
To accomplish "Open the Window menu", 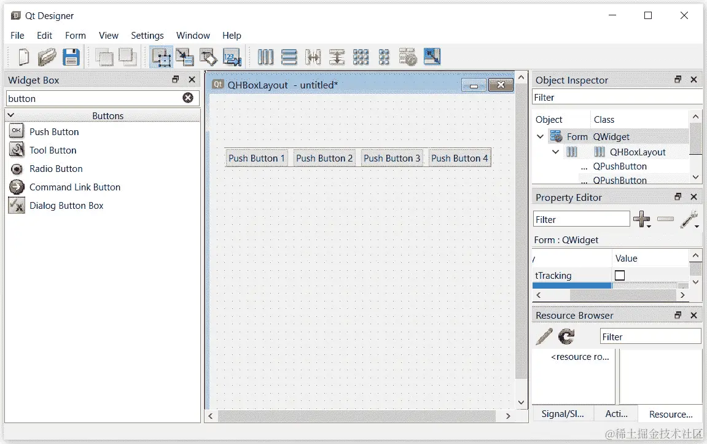I will (x=193, y=35).
